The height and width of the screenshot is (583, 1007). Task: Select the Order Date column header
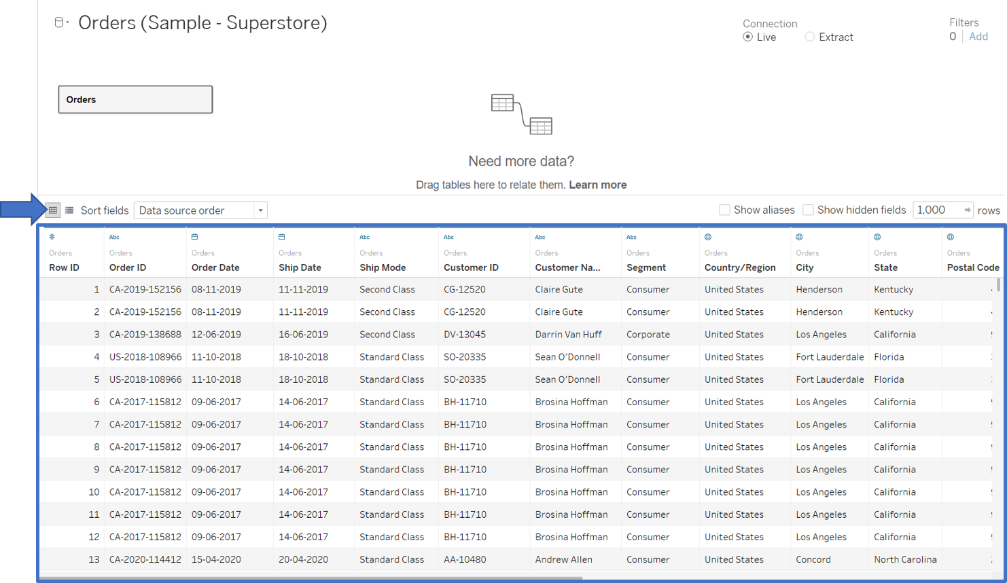tap(215, 267)
